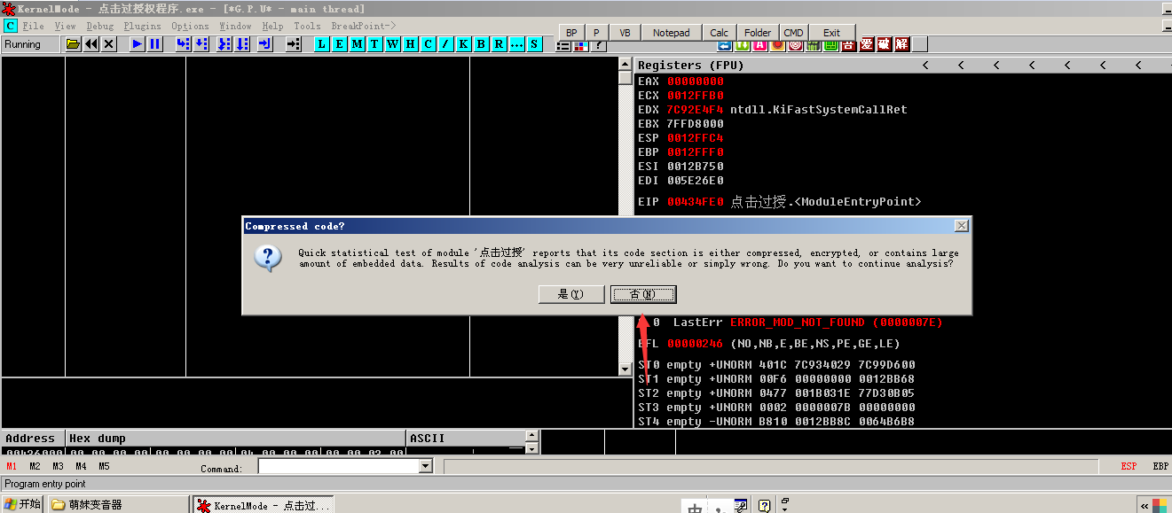Show the Memory map (M button)
Screen dimensions: 1172x513
pyautogui.click(x=357, y=44)
